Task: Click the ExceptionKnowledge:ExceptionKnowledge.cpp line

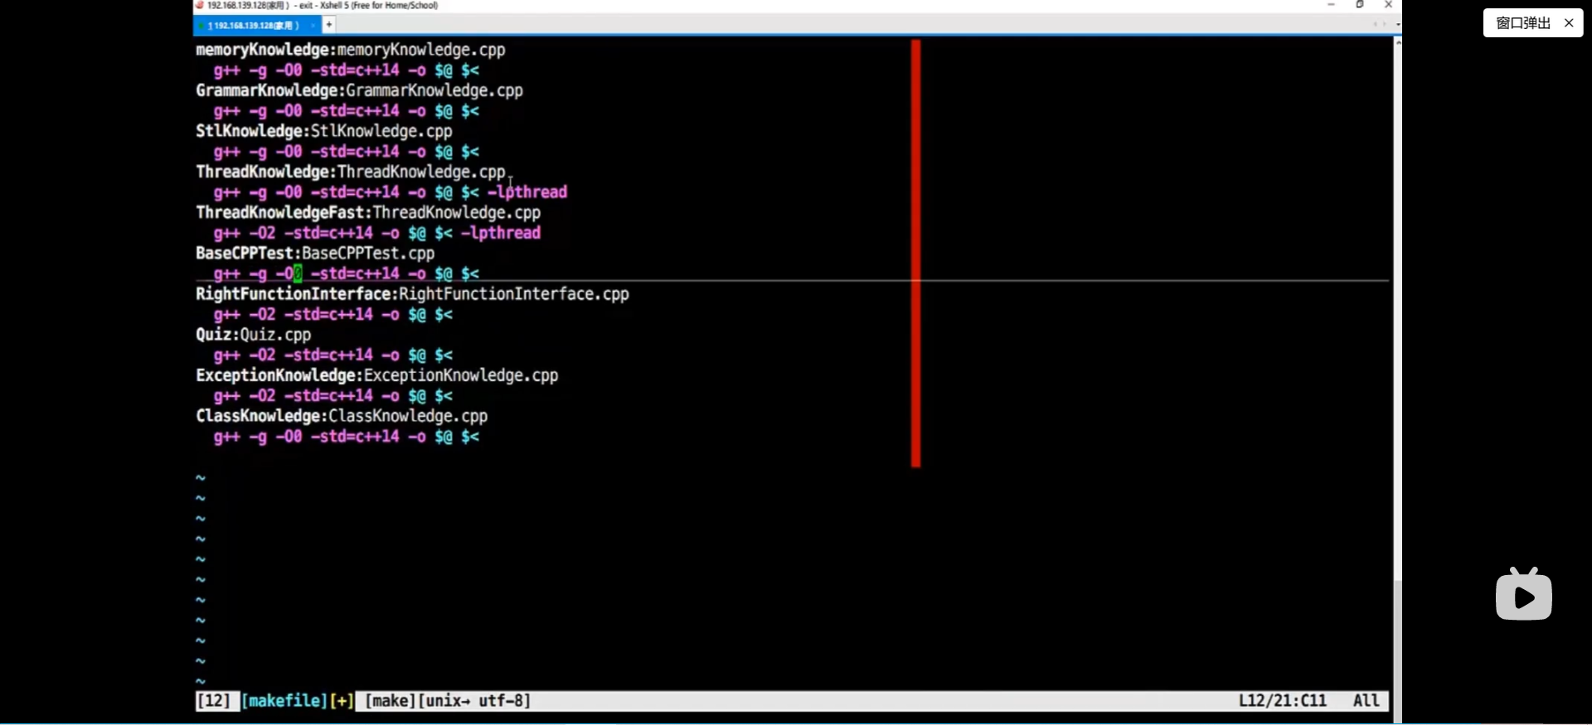Action: 377,375
